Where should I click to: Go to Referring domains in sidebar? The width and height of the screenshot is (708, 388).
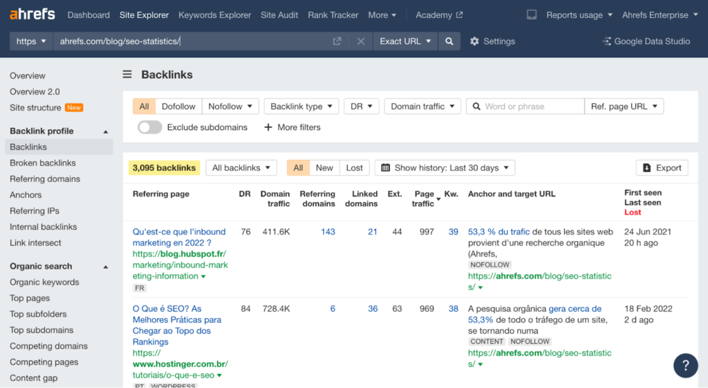tap(45, 179)
